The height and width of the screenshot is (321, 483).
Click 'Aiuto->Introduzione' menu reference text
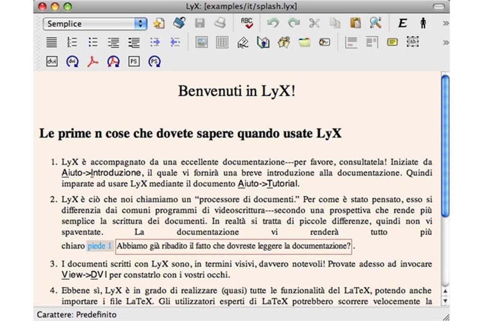pyautogui.click(x=101, y=173)
